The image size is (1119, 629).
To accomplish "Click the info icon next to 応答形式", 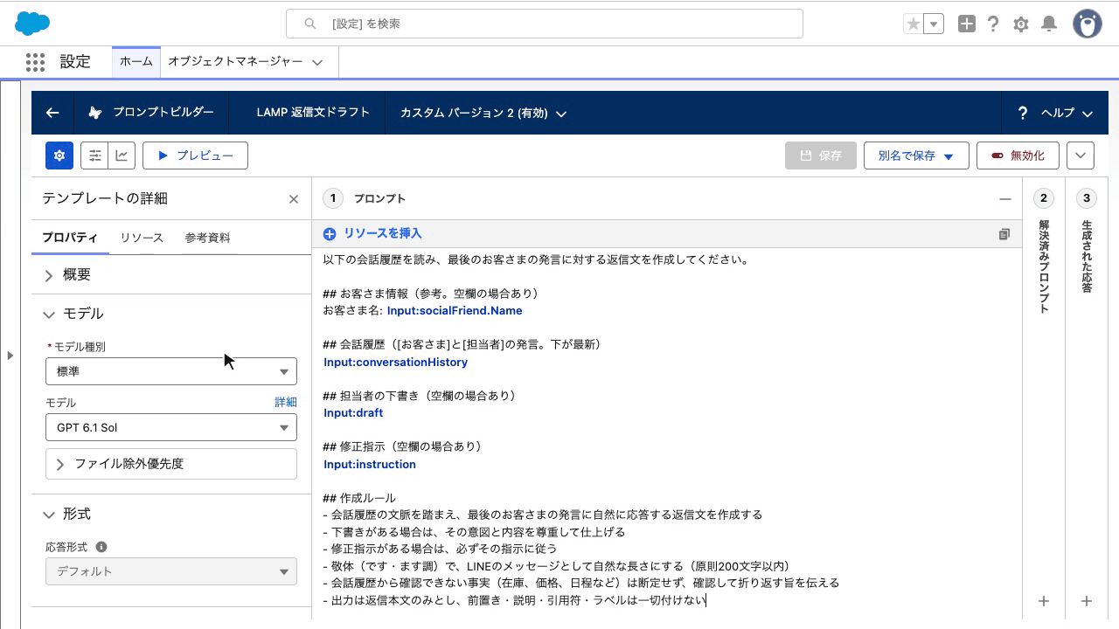I will coord(101,547).
